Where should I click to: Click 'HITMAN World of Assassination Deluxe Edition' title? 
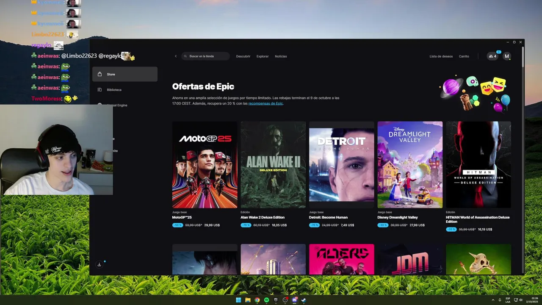pyautogui.click(x=478, y=219)
